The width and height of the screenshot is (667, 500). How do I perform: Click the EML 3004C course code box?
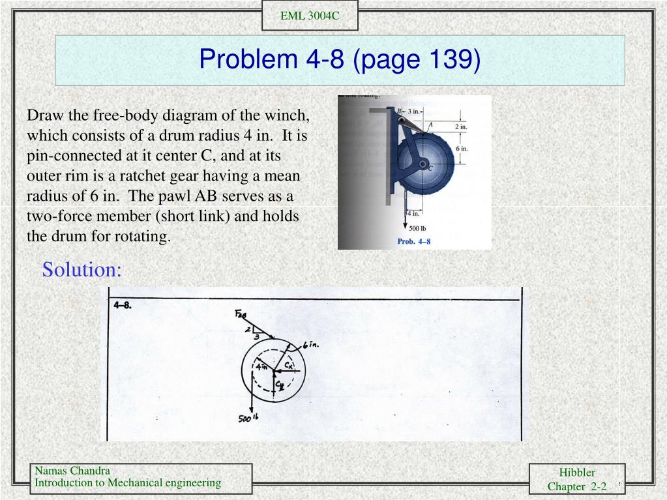click(310, 16)
